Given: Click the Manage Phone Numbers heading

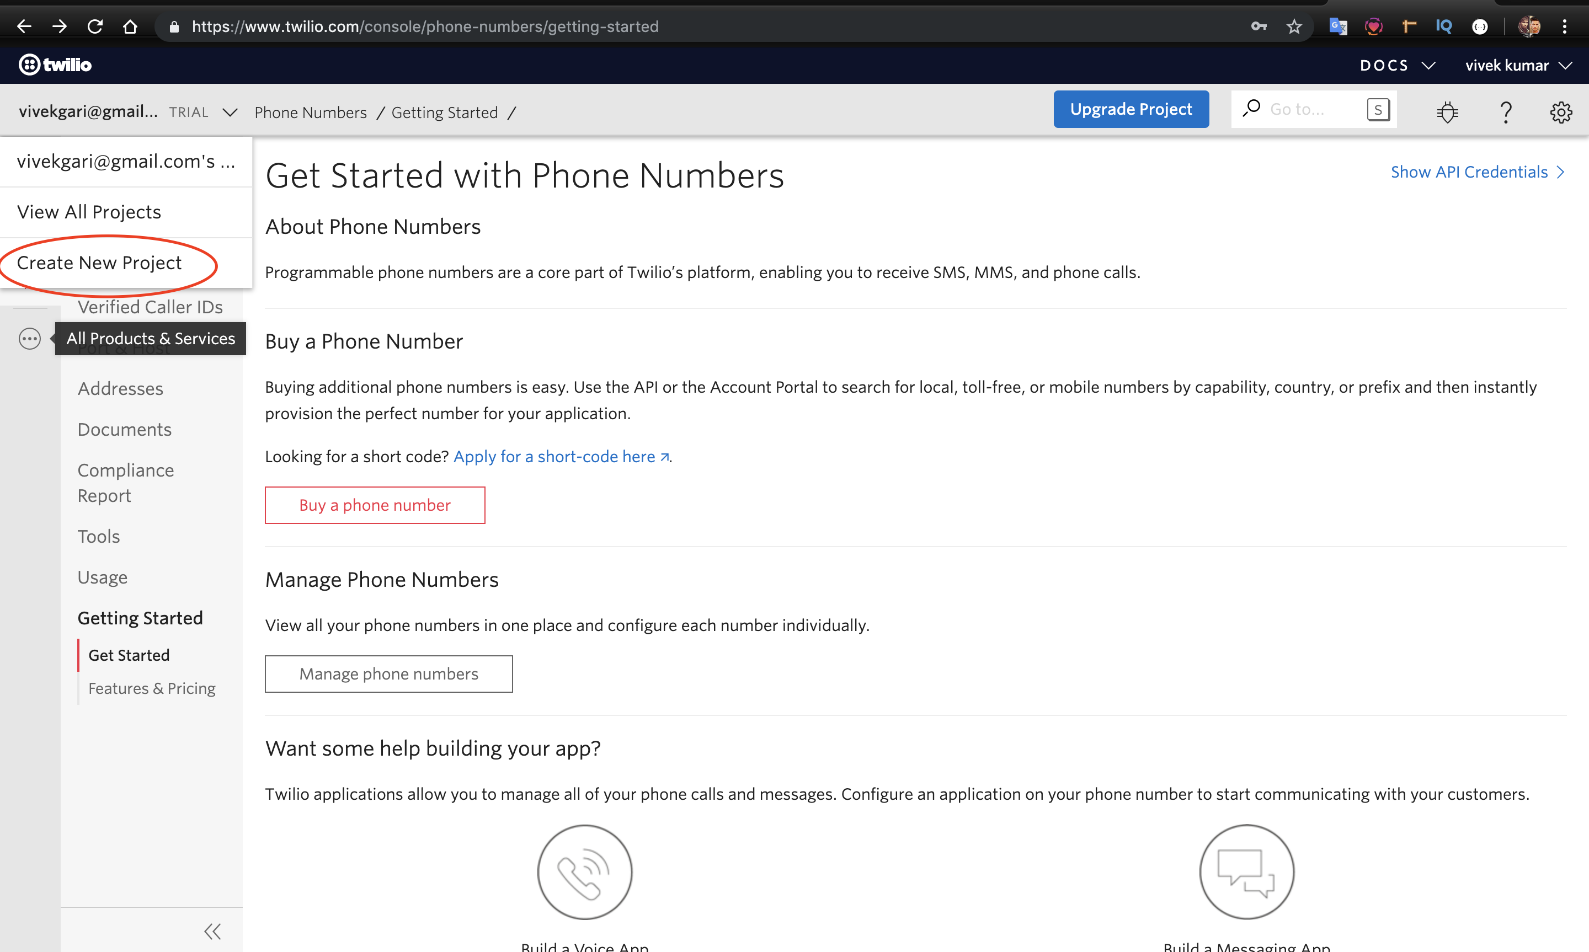Looking at the screenshot, I should pyautogui.click(x=382, y=580).
